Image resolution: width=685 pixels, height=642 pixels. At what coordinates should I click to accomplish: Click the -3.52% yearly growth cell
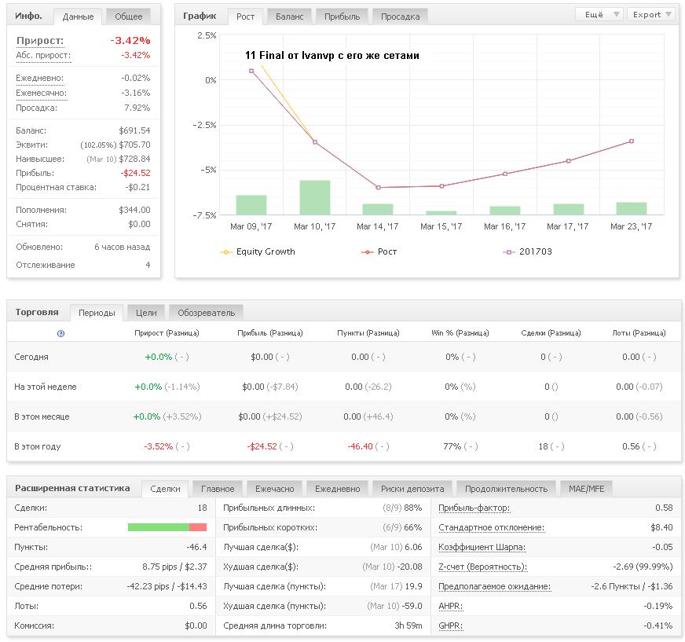(x=159, y=446)
